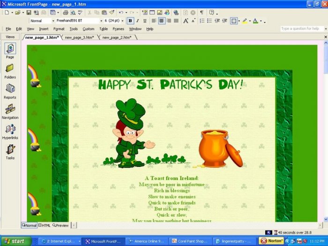Viewport: 328px width, 246px height.
Task: Open the Format menu
Action: pyautogui.click(x=59, y=29)
